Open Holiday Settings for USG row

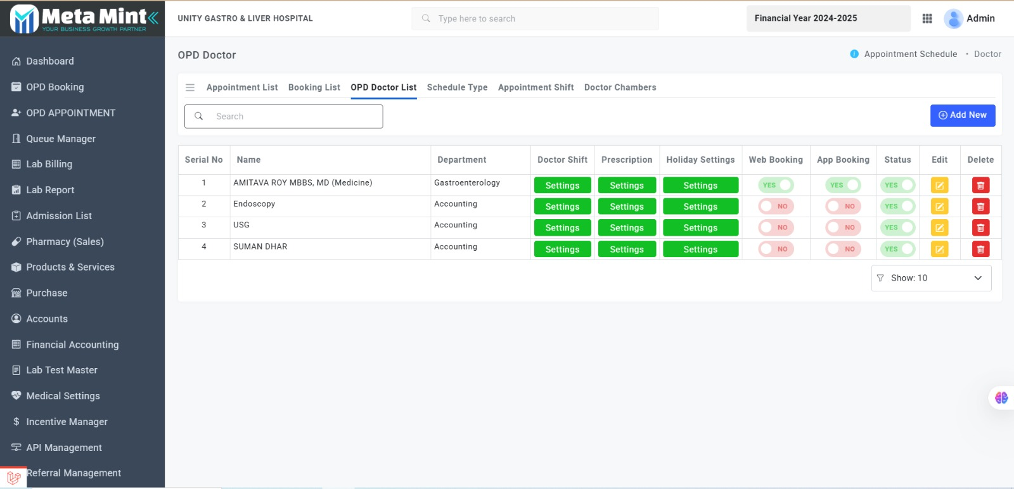700,228
